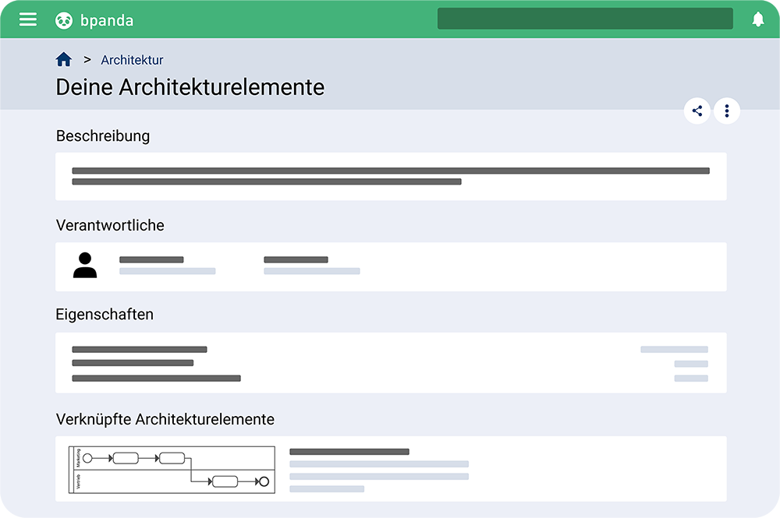The width and height of the screenshot is (780, 518).
Task: Open the three-dot options menu
Action: (x=726, y=111)
